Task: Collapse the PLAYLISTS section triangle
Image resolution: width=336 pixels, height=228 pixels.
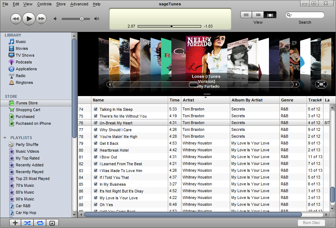Action: [x=5, y=138]
